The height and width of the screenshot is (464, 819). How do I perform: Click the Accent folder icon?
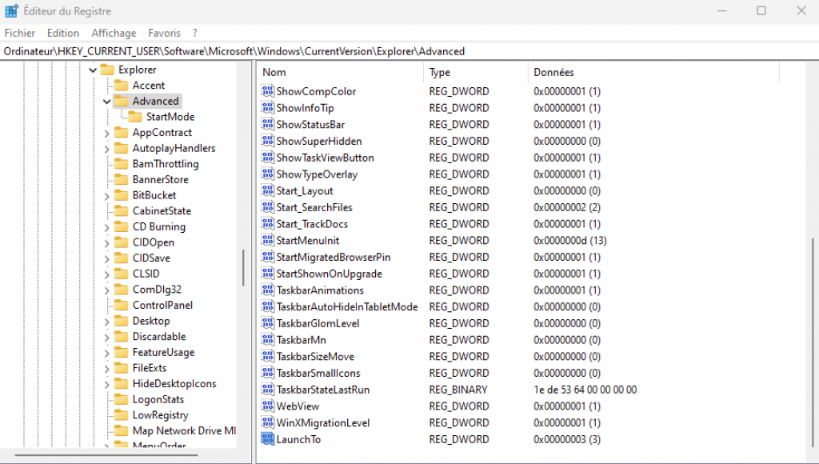122,85
